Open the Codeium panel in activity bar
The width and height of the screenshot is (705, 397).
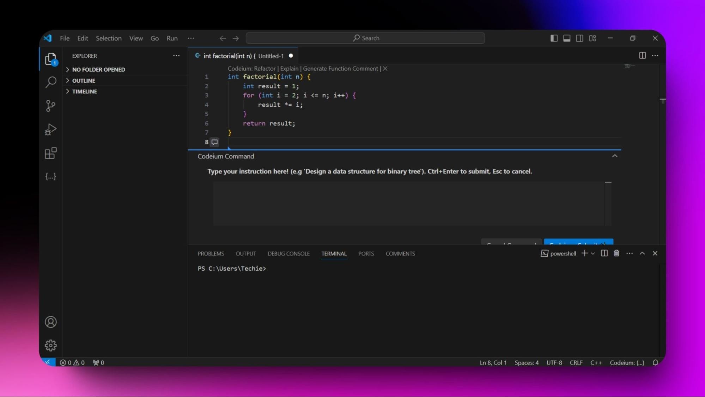click(51, 176)
